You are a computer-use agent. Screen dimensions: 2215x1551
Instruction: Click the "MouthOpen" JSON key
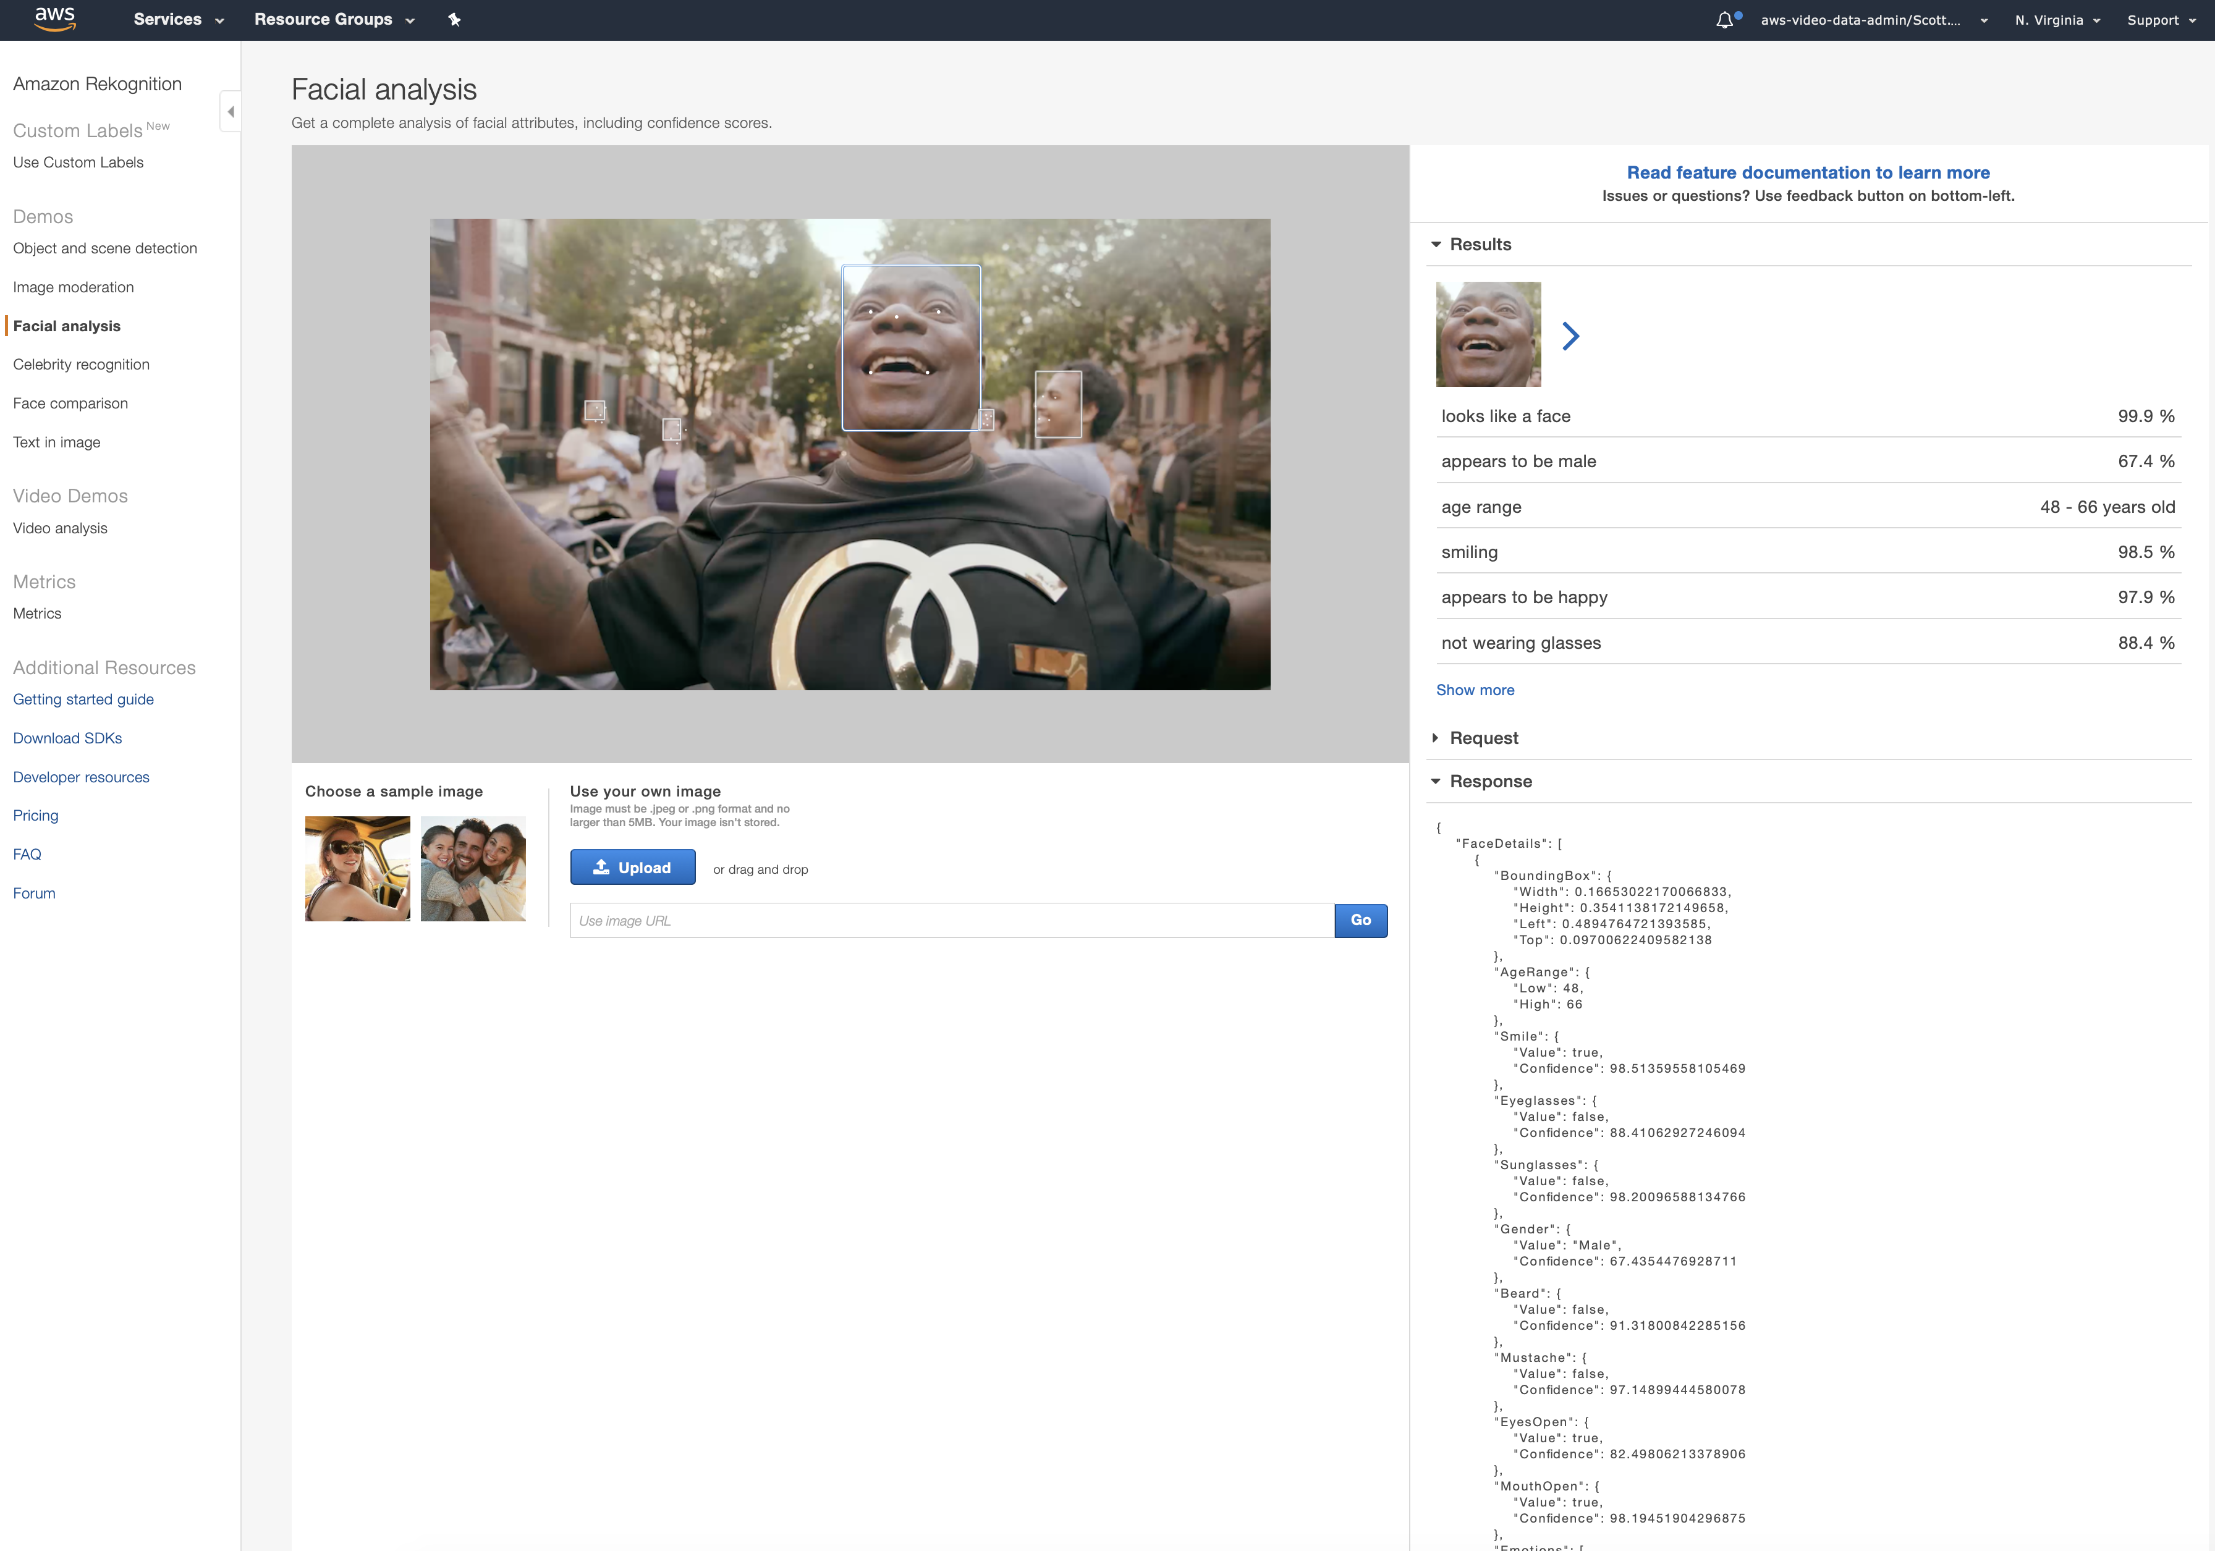[1539, 1486]
